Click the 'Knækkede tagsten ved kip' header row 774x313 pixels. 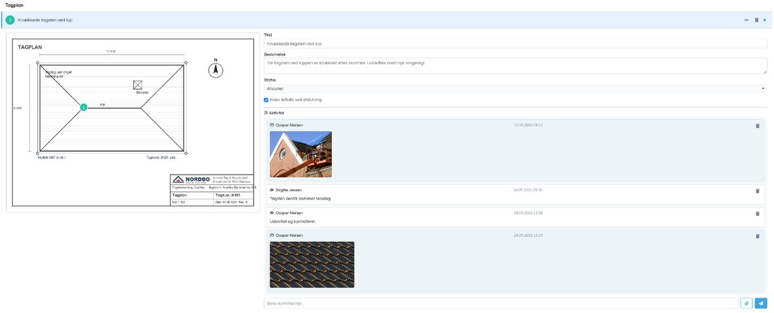click(387, 20)
